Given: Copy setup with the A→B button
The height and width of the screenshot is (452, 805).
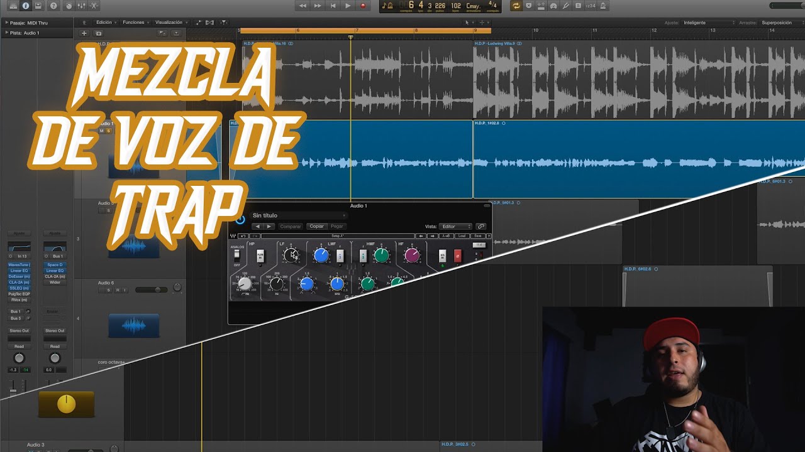Looking at the screenshot, I should 446,236.
